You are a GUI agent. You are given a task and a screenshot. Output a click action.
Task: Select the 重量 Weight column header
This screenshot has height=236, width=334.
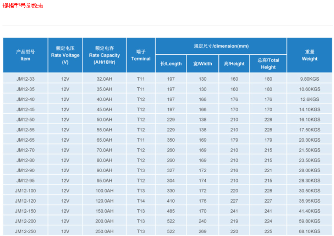point(310,55)
